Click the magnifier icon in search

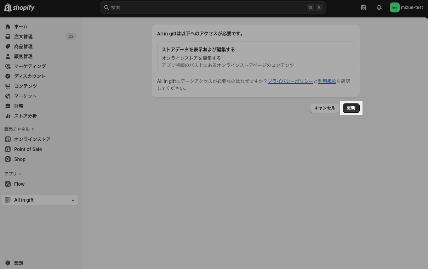[106, 7]
